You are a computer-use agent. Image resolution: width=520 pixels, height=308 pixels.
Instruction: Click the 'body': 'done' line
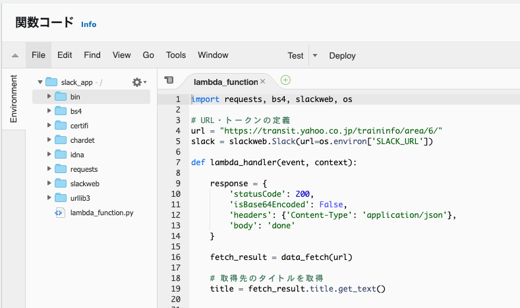262,226
